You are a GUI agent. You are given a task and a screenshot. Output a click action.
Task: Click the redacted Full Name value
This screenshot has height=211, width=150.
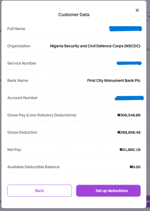[x=125, y=29]
